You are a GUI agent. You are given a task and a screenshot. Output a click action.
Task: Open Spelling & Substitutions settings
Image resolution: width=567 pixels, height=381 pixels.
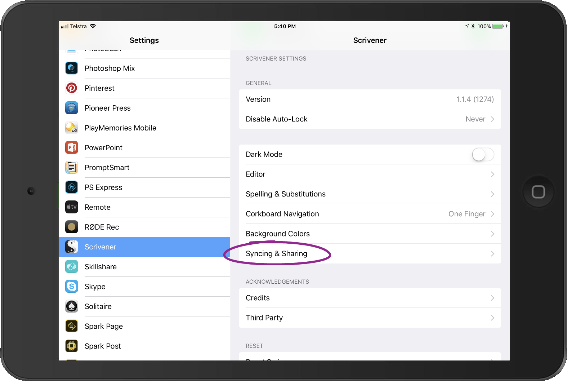[370, 194]
